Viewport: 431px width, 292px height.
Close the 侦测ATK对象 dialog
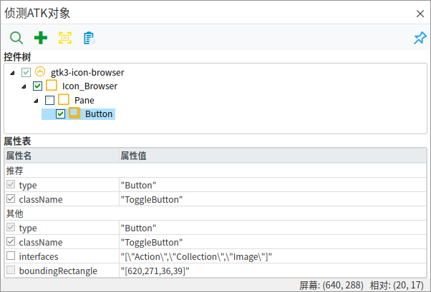pyautogui.click(x=420, y=14)
